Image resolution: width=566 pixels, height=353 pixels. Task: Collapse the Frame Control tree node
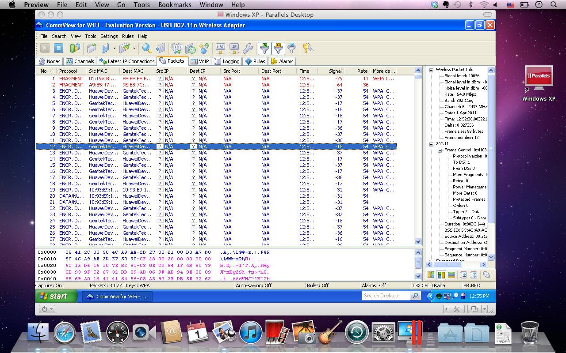point(440,150)
